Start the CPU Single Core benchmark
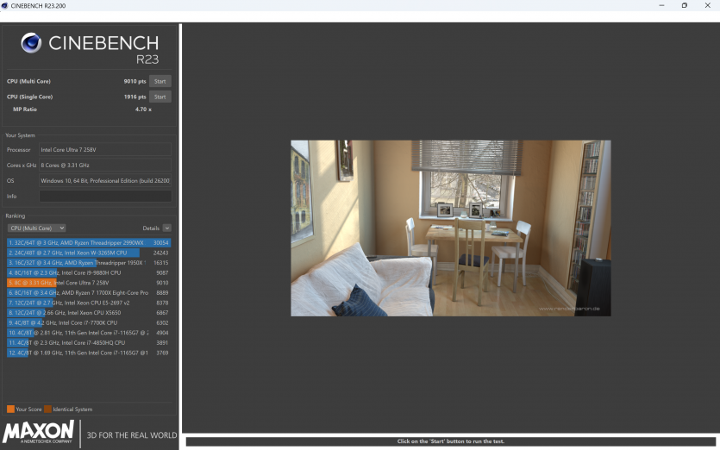This screenshot has height=450, width=720. click(160, 97)
